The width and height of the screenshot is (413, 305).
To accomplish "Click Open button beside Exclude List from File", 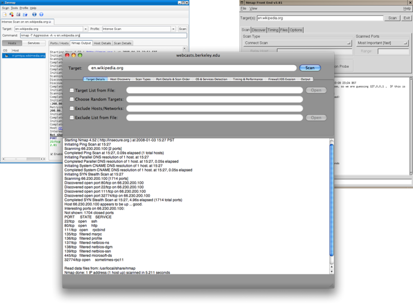I will [x=316, y=118].
